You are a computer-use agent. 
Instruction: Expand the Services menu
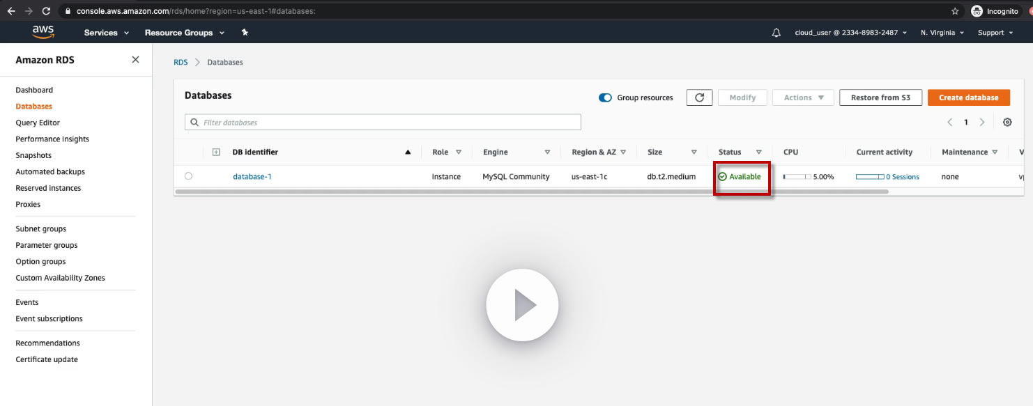click(107, 33)
